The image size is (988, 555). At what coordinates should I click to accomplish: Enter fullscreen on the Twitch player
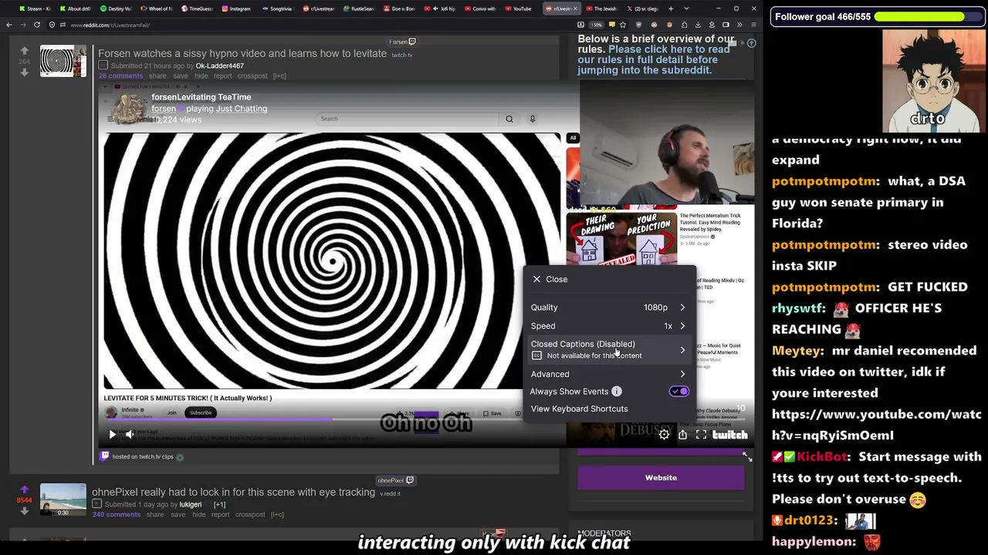pos(701,435)
